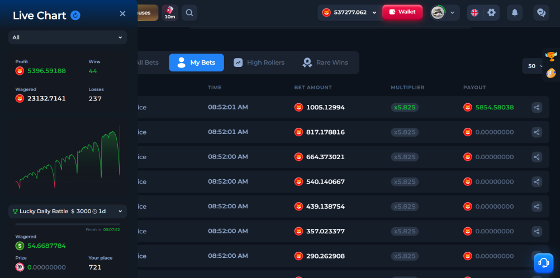Click the green dollar Wagered icon
Image resolution: width=560 pixels, height=278 pixels.
(20, 246)
